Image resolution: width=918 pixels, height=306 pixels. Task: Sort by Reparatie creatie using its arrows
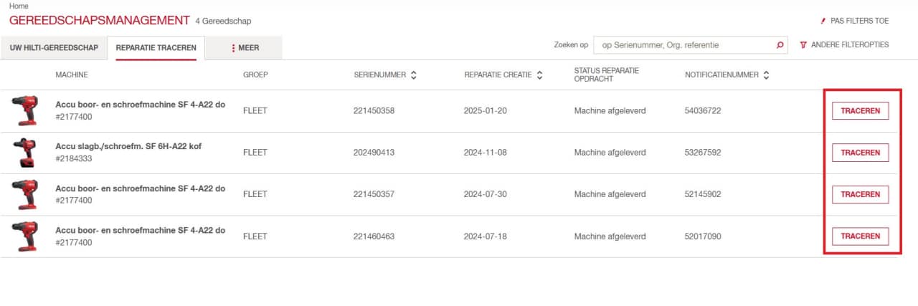pyautogui.click(x=539, y=75)
